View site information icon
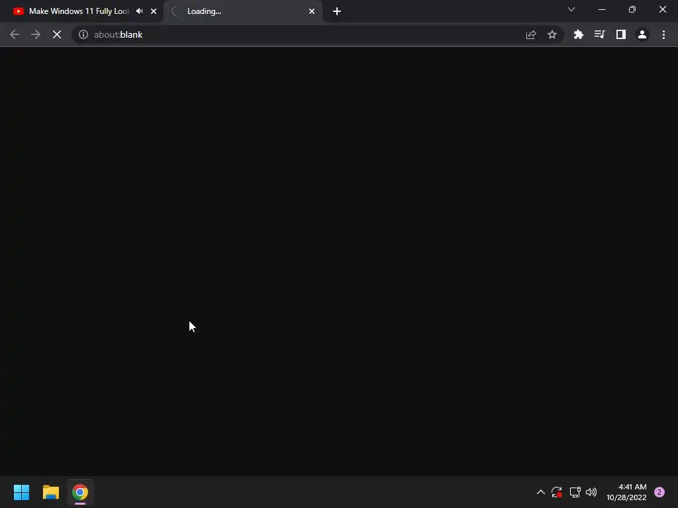678x508 pixels. pos(83,34)
